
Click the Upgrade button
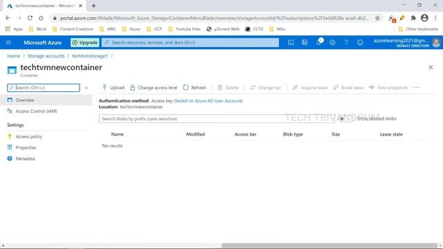tap(84, 43)
